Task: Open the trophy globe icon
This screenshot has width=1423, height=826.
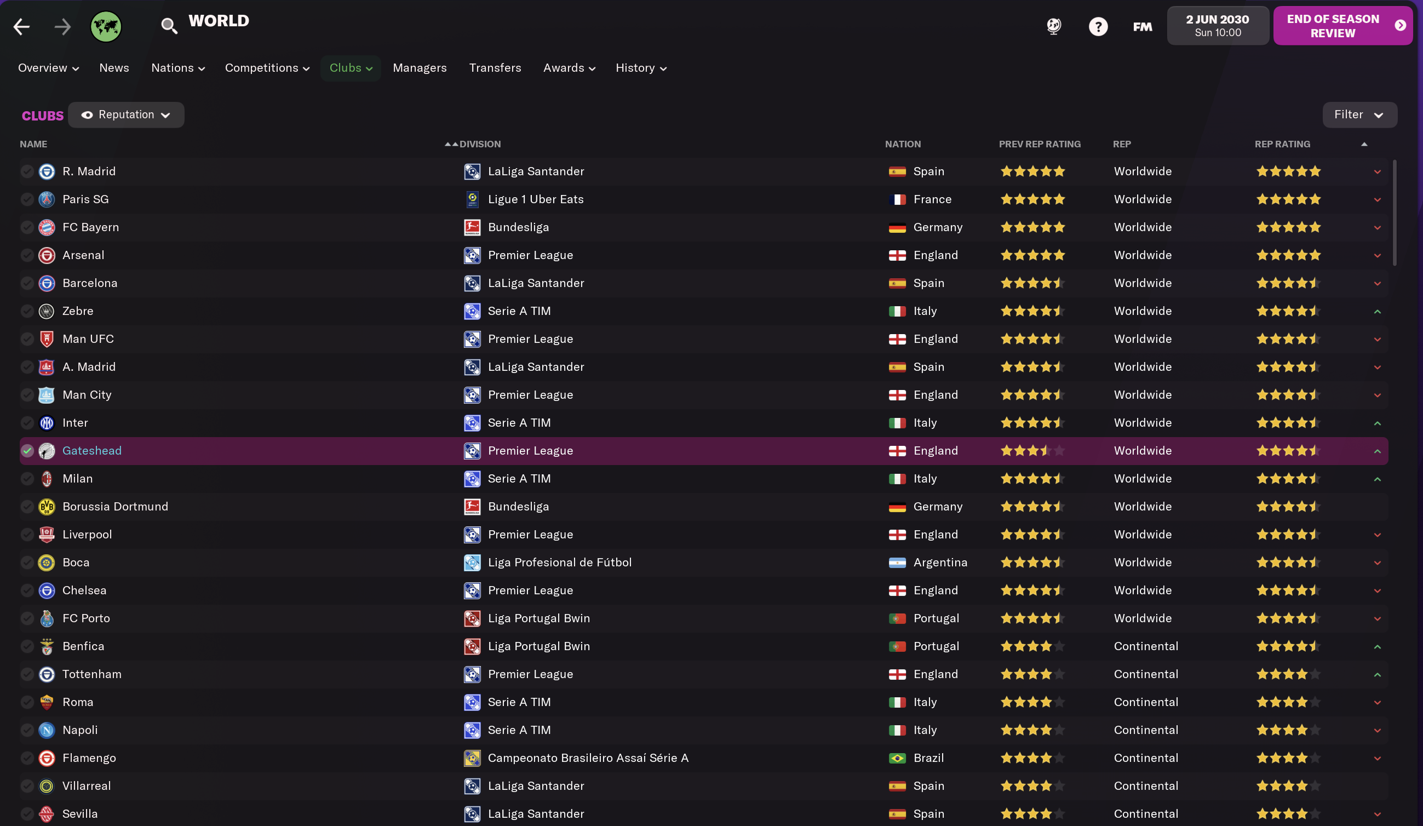Action: click(x=1054, y=26)
